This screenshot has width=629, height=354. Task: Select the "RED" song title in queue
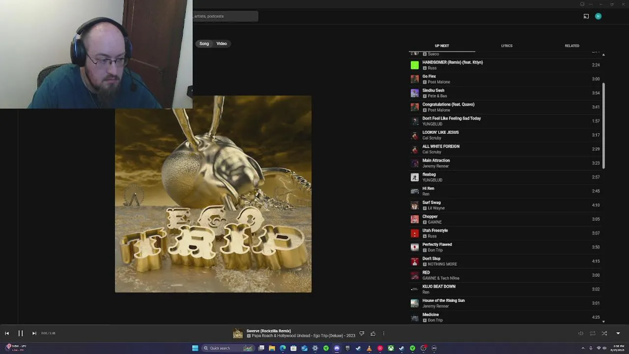[x=426, y=272]
